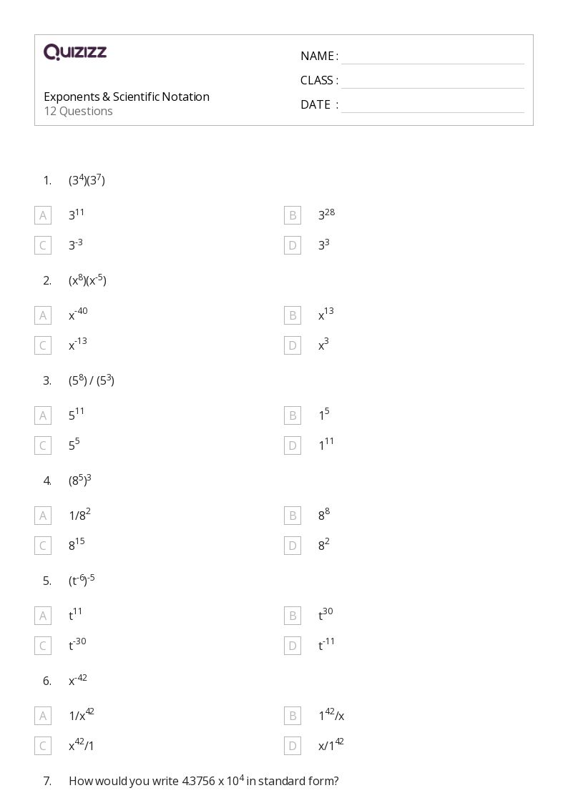This screenshot has width=568, height=803.
Task: Check box A with 1/x^42 answer
Action: (x=43, y=716)
